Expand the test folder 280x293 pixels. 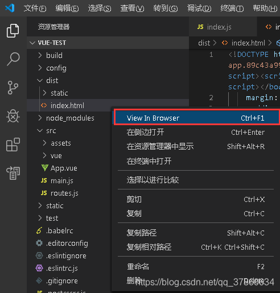point(40,218)
